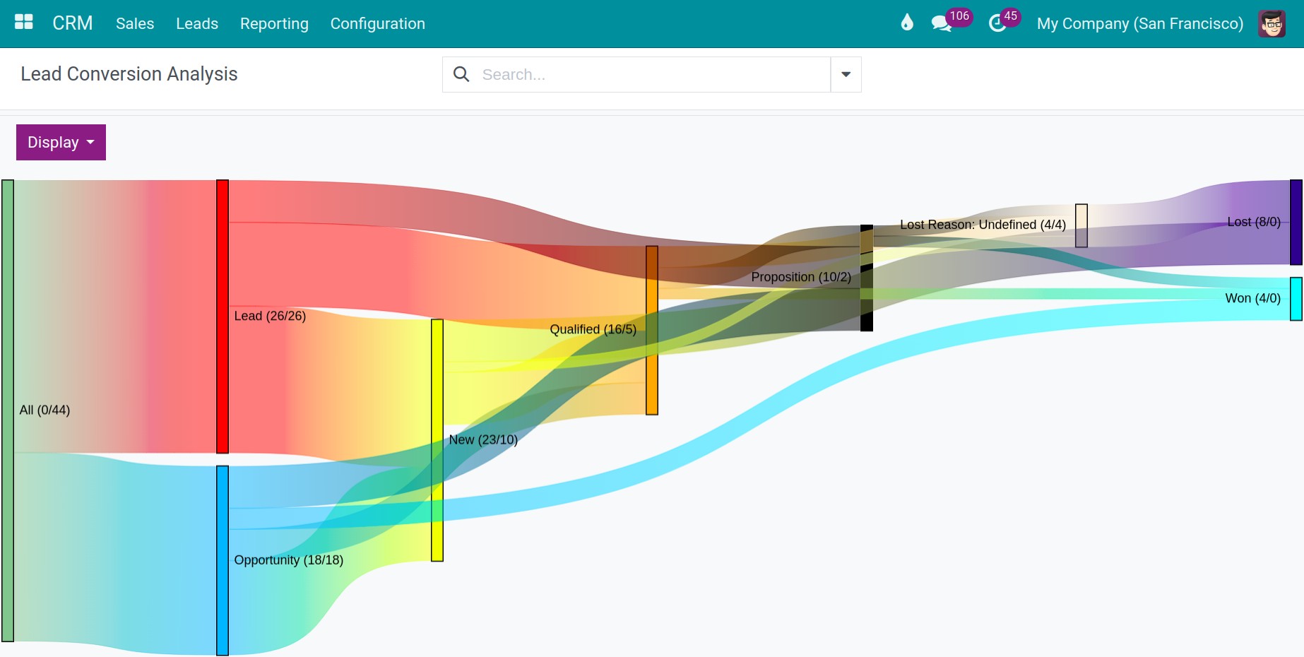
Task: Open the Reporting menu
Action: click(x=274, y=23)
